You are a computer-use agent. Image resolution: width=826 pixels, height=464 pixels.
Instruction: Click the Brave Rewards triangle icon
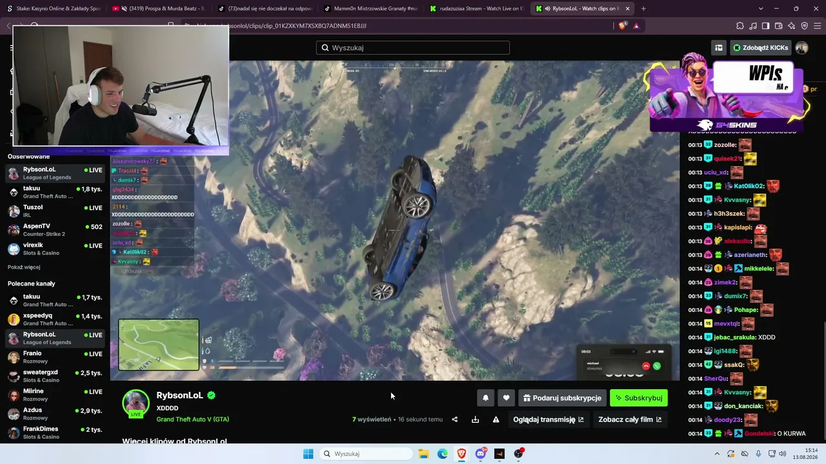coord(636,26)
